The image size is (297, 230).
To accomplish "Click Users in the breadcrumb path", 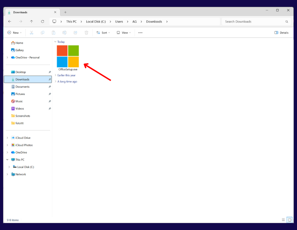I will click(x=119, y=22).
